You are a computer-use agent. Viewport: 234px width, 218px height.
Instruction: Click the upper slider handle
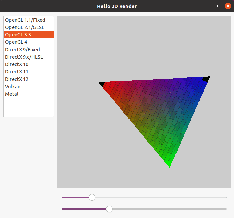tap(92, 197)
